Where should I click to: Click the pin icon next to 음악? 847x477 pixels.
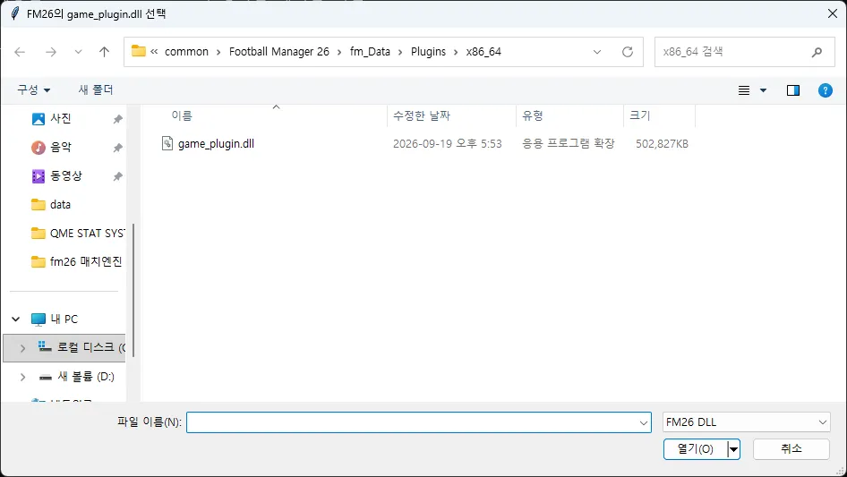point(117,148)
